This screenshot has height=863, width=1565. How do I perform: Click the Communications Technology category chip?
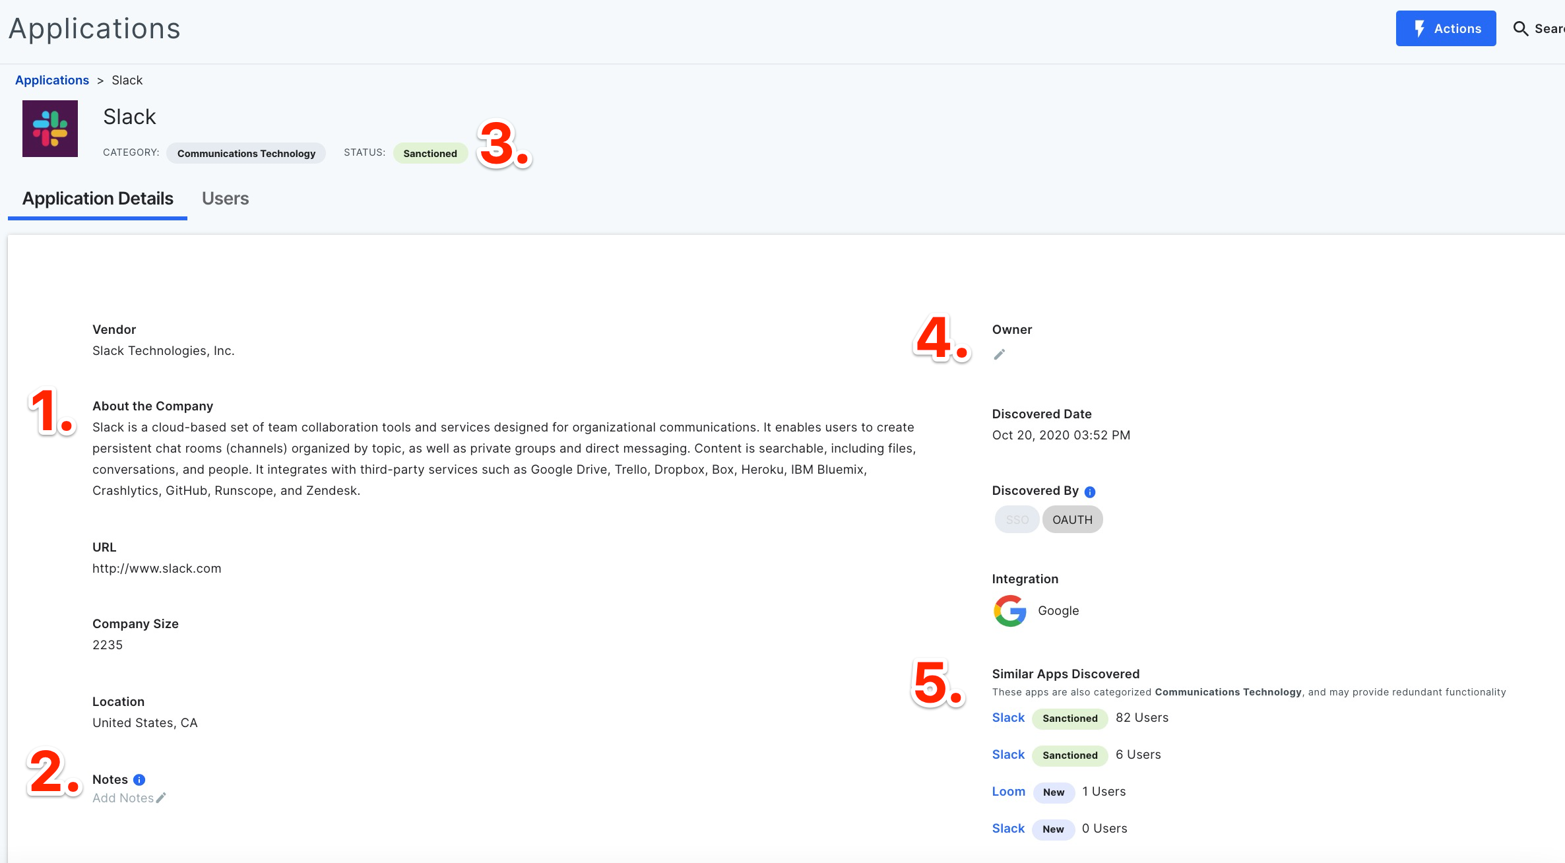[246, 153]
